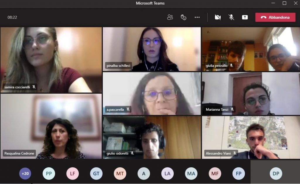
Task: Click the A participant avatar
Action: click(144, 173)
